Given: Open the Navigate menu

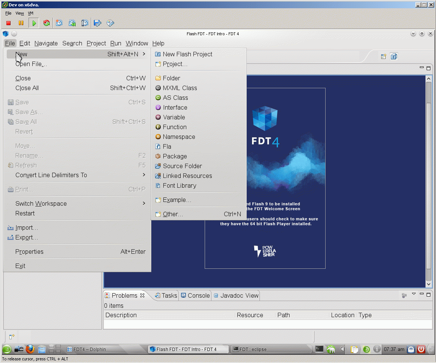Looking at the screenshot, I should tap(46, 44).
